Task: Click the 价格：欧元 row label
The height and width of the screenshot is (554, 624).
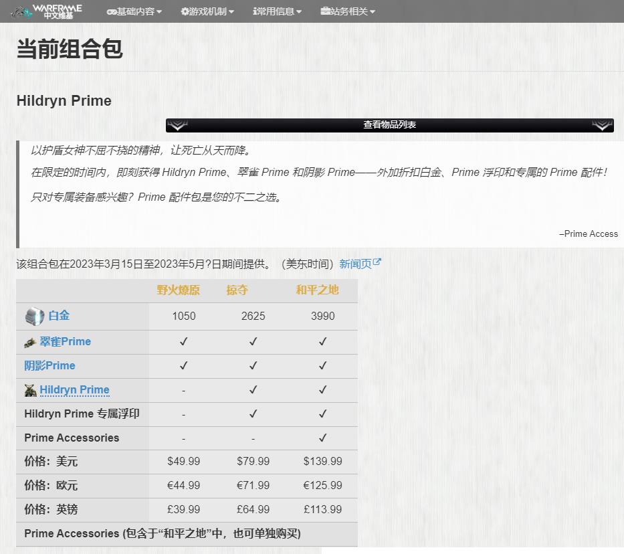Action: 51,486
